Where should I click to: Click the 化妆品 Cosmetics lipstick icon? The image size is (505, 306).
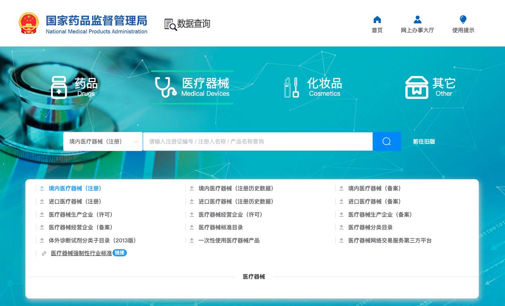coord(291,87)
